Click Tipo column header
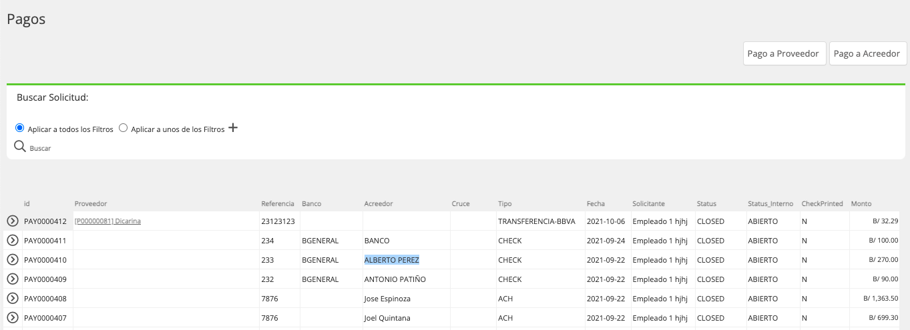The width and height of the screenshot is (910, 330). (505, 203)
